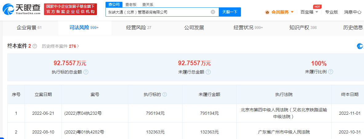Open 消息中心 link
This screenshot has height=139, width=364.
(353, 12)
